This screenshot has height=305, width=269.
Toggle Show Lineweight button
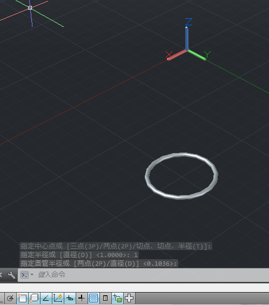(82, 298)
